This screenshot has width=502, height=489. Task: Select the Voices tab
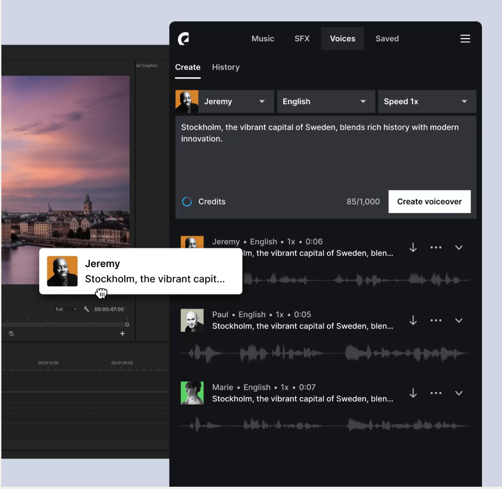click(342, 39)
